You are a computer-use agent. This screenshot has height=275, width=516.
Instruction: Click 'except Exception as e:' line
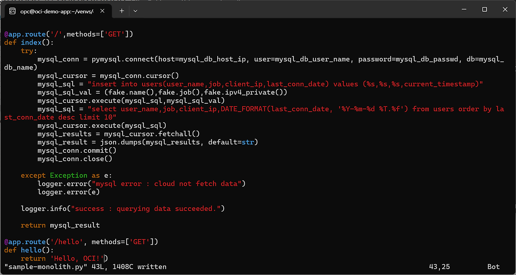tap(67, 175)
